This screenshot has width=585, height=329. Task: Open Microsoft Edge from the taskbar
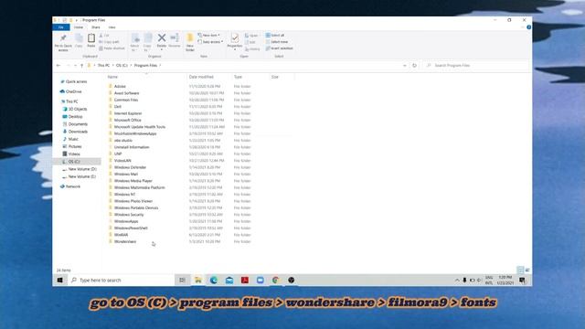tap(213, 280)
